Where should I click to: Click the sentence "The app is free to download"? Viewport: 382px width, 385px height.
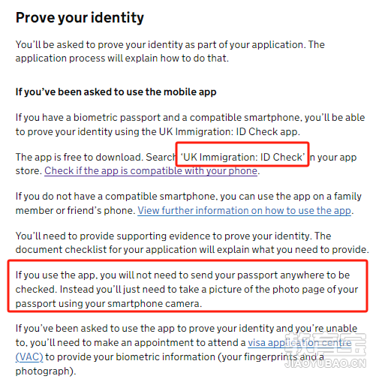click(80, 157)
